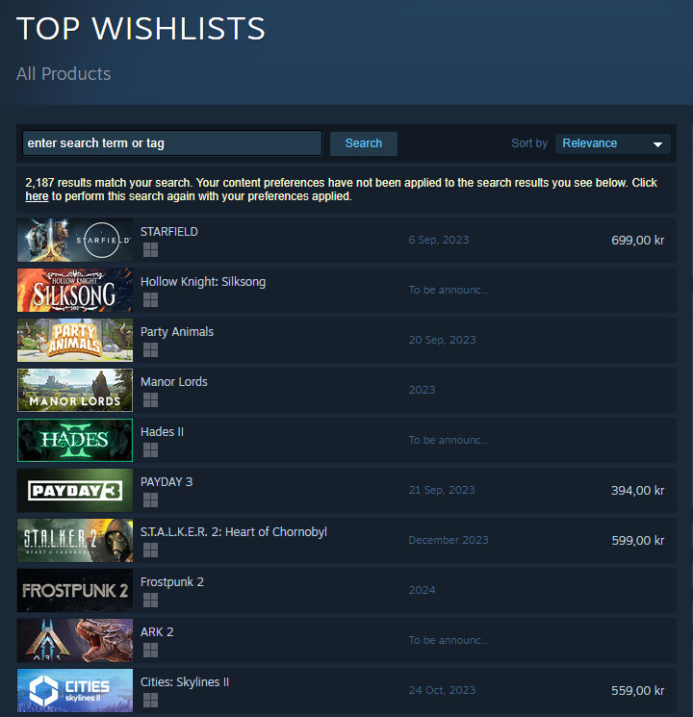Click the Windows platform icon under STARFIELD

click(150, 250)
